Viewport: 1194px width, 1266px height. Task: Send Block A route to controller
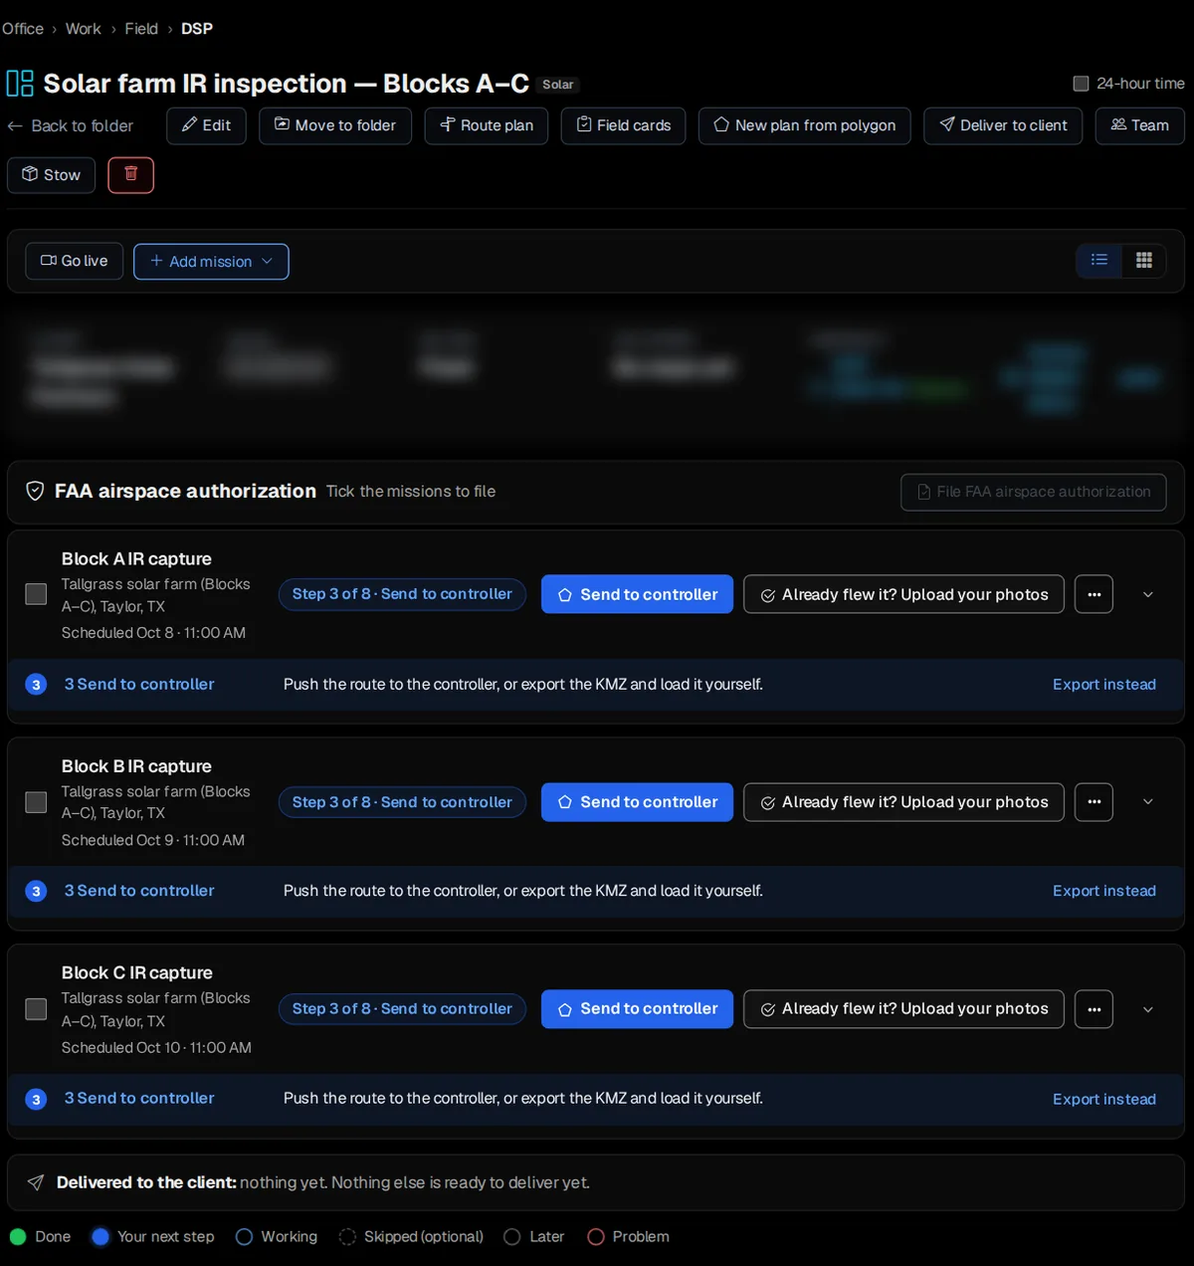tap(637, 594)
